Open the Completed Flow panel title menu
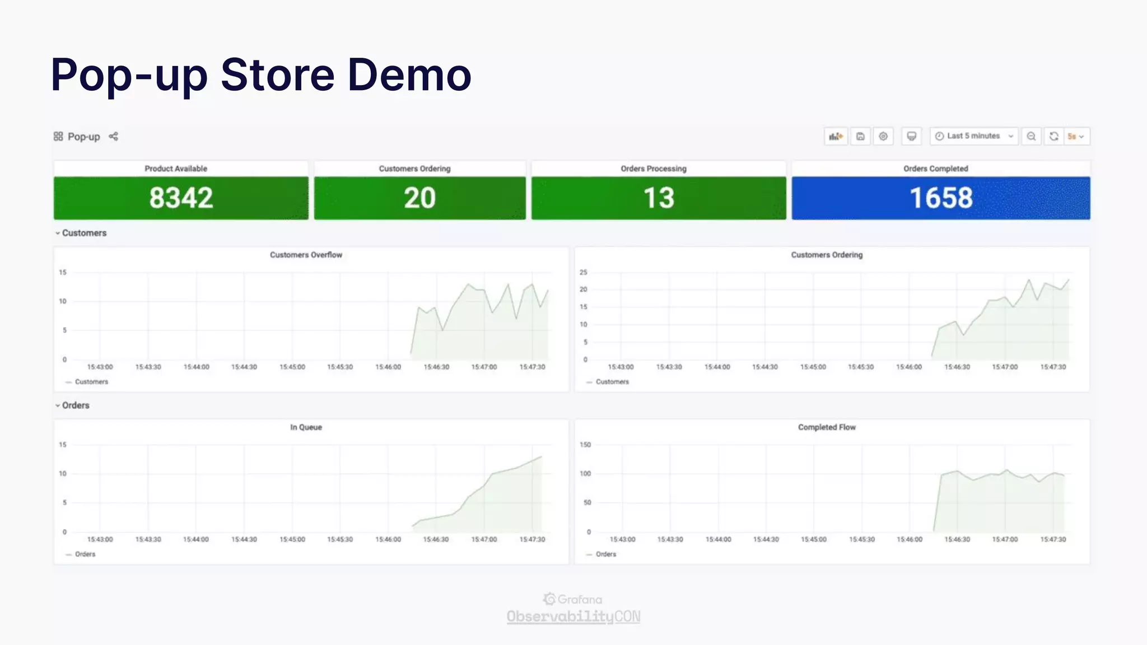 (827, 427)
